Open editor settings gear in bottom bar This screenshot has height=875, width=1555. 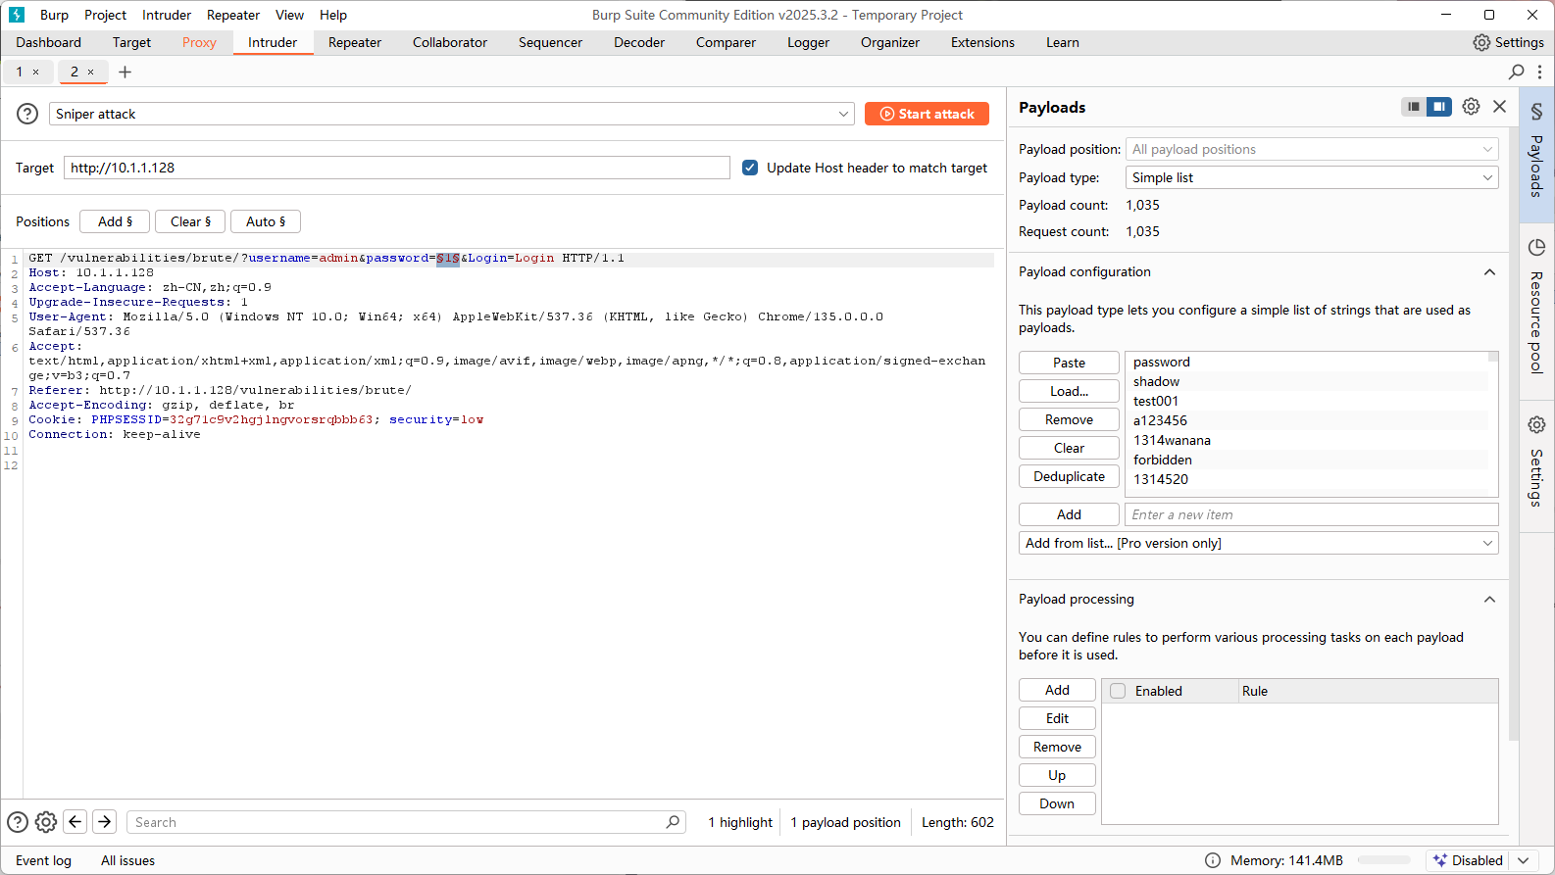coord(46,822)
